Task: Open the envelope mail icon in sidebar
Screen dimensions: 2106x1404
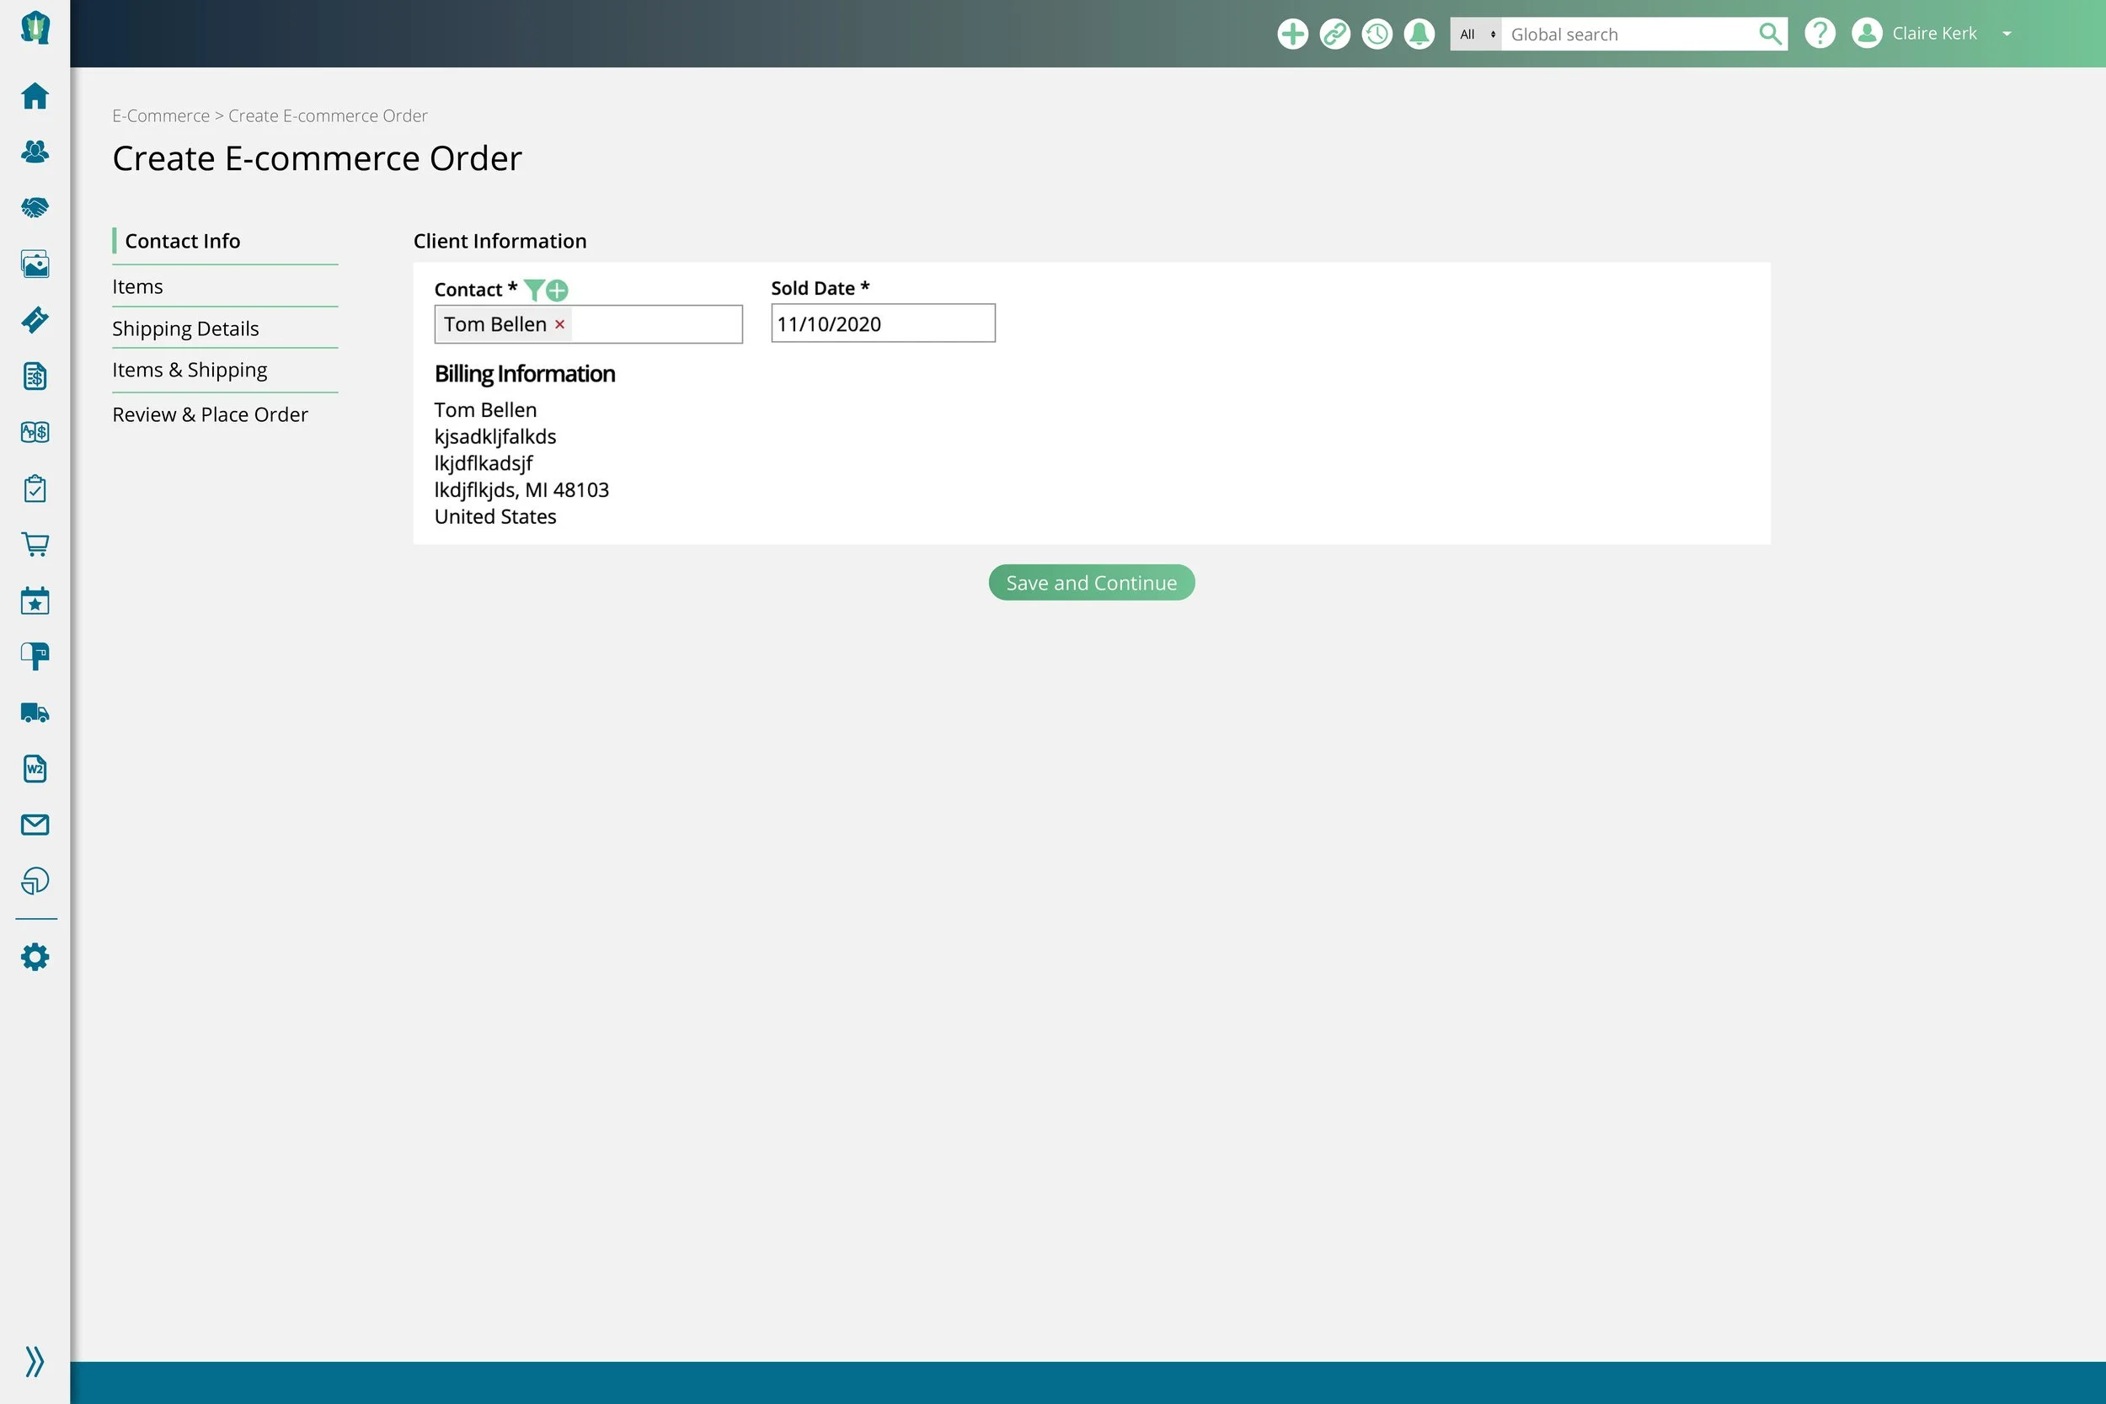Action: (35, 825)
